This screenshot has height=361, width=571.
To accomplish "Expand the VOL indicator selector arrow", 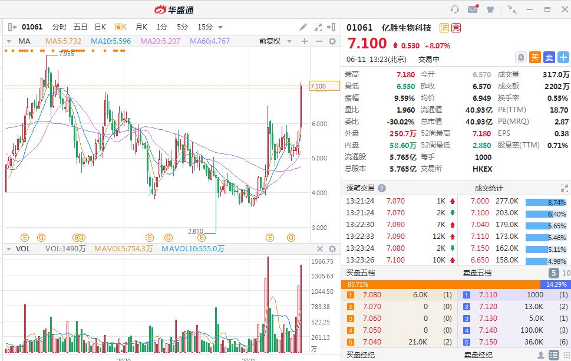I will coord(9,249).
